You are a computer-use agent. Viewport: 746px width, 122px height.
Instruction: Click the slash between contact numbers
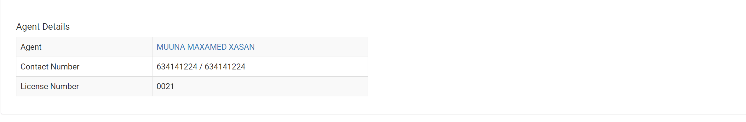[201, 67]
